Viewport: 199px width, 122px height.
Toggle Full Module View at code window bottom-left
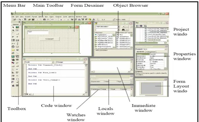(x=27, y=94)
